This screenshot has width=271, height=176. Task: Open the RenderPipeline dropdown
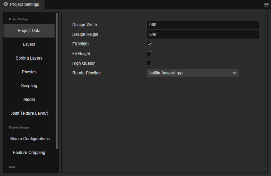(193, 73)
